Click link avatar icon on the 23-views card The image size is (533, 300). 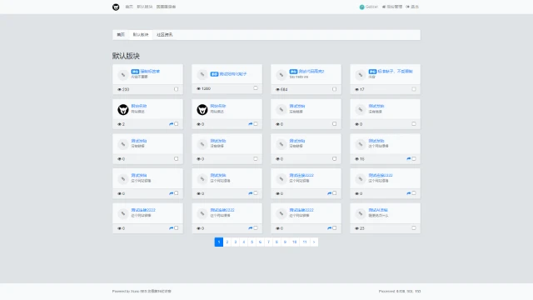click(x=361, y=213)
